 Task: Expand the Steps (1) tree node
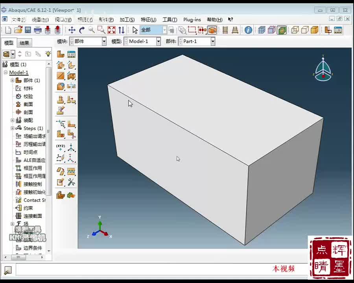(x=13, y=128)
